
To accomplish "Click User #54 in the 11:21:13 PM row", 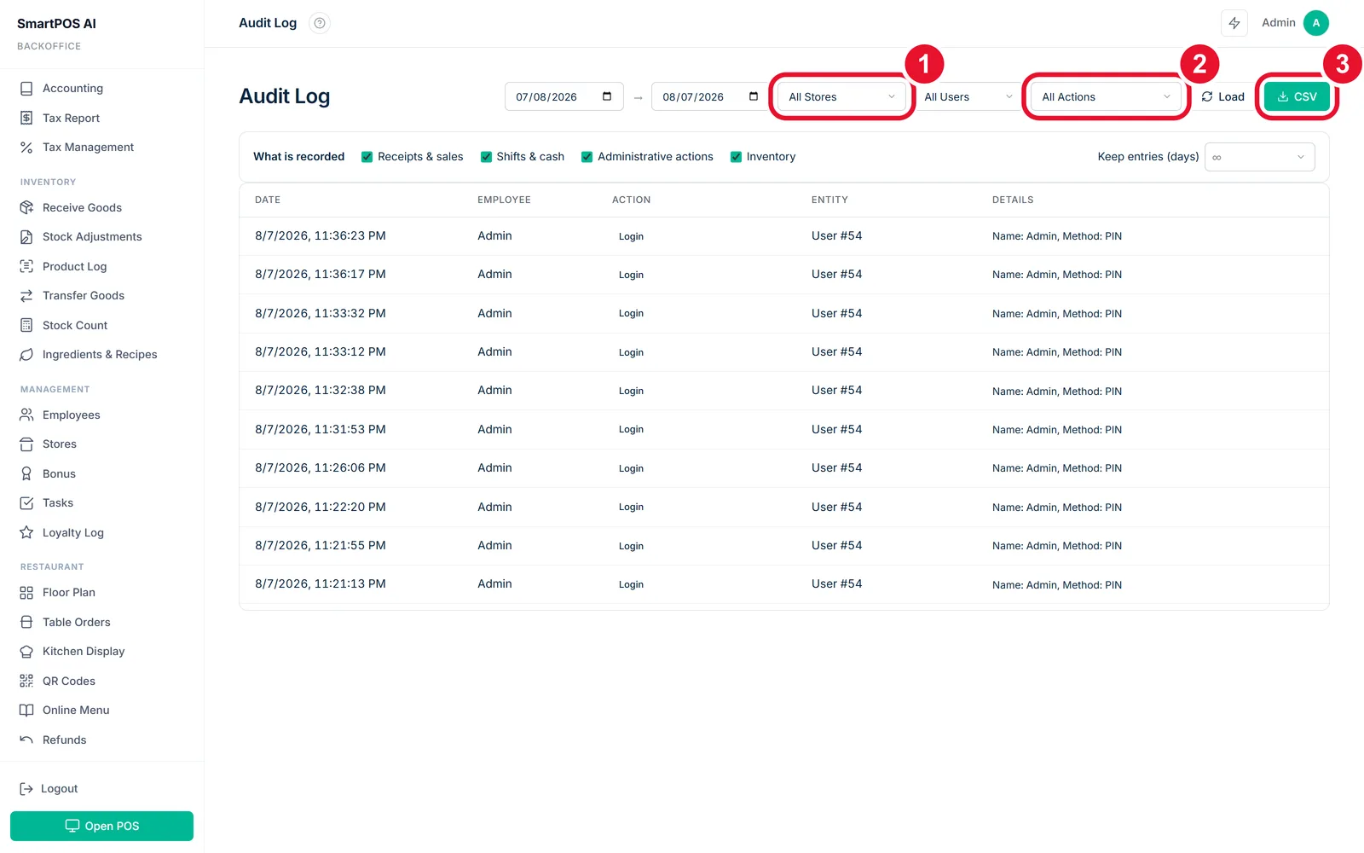I will click(x=836, y=583).
